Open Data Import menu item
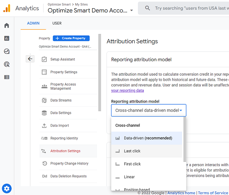 (68, 126)
